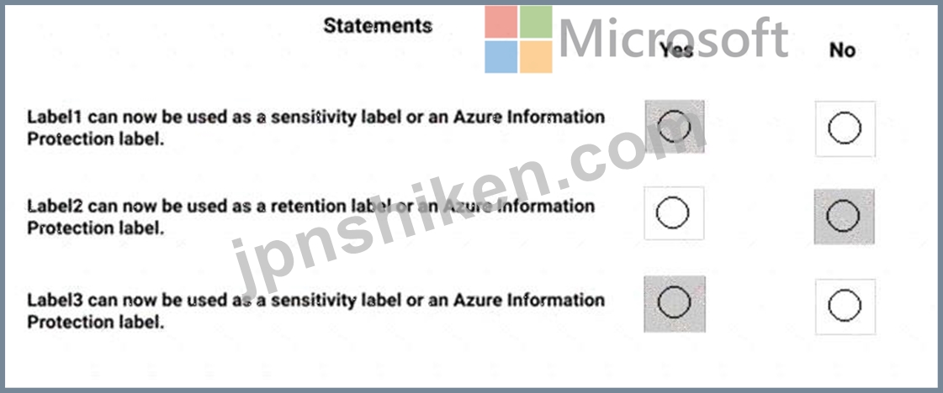Screen dimensions: 943x393
Task: Mark Yes for the Label3 statement
Action: (674, 302)
